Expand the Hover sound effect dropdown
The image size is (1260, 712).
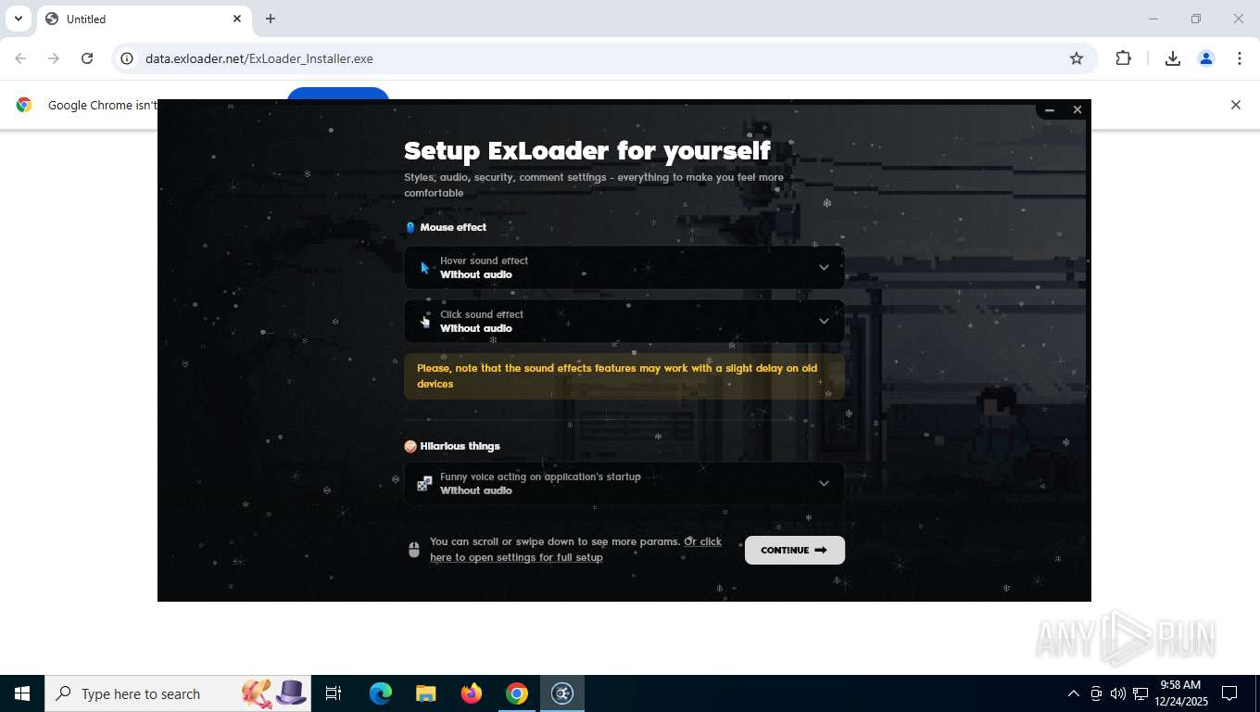tap(624, 267)
